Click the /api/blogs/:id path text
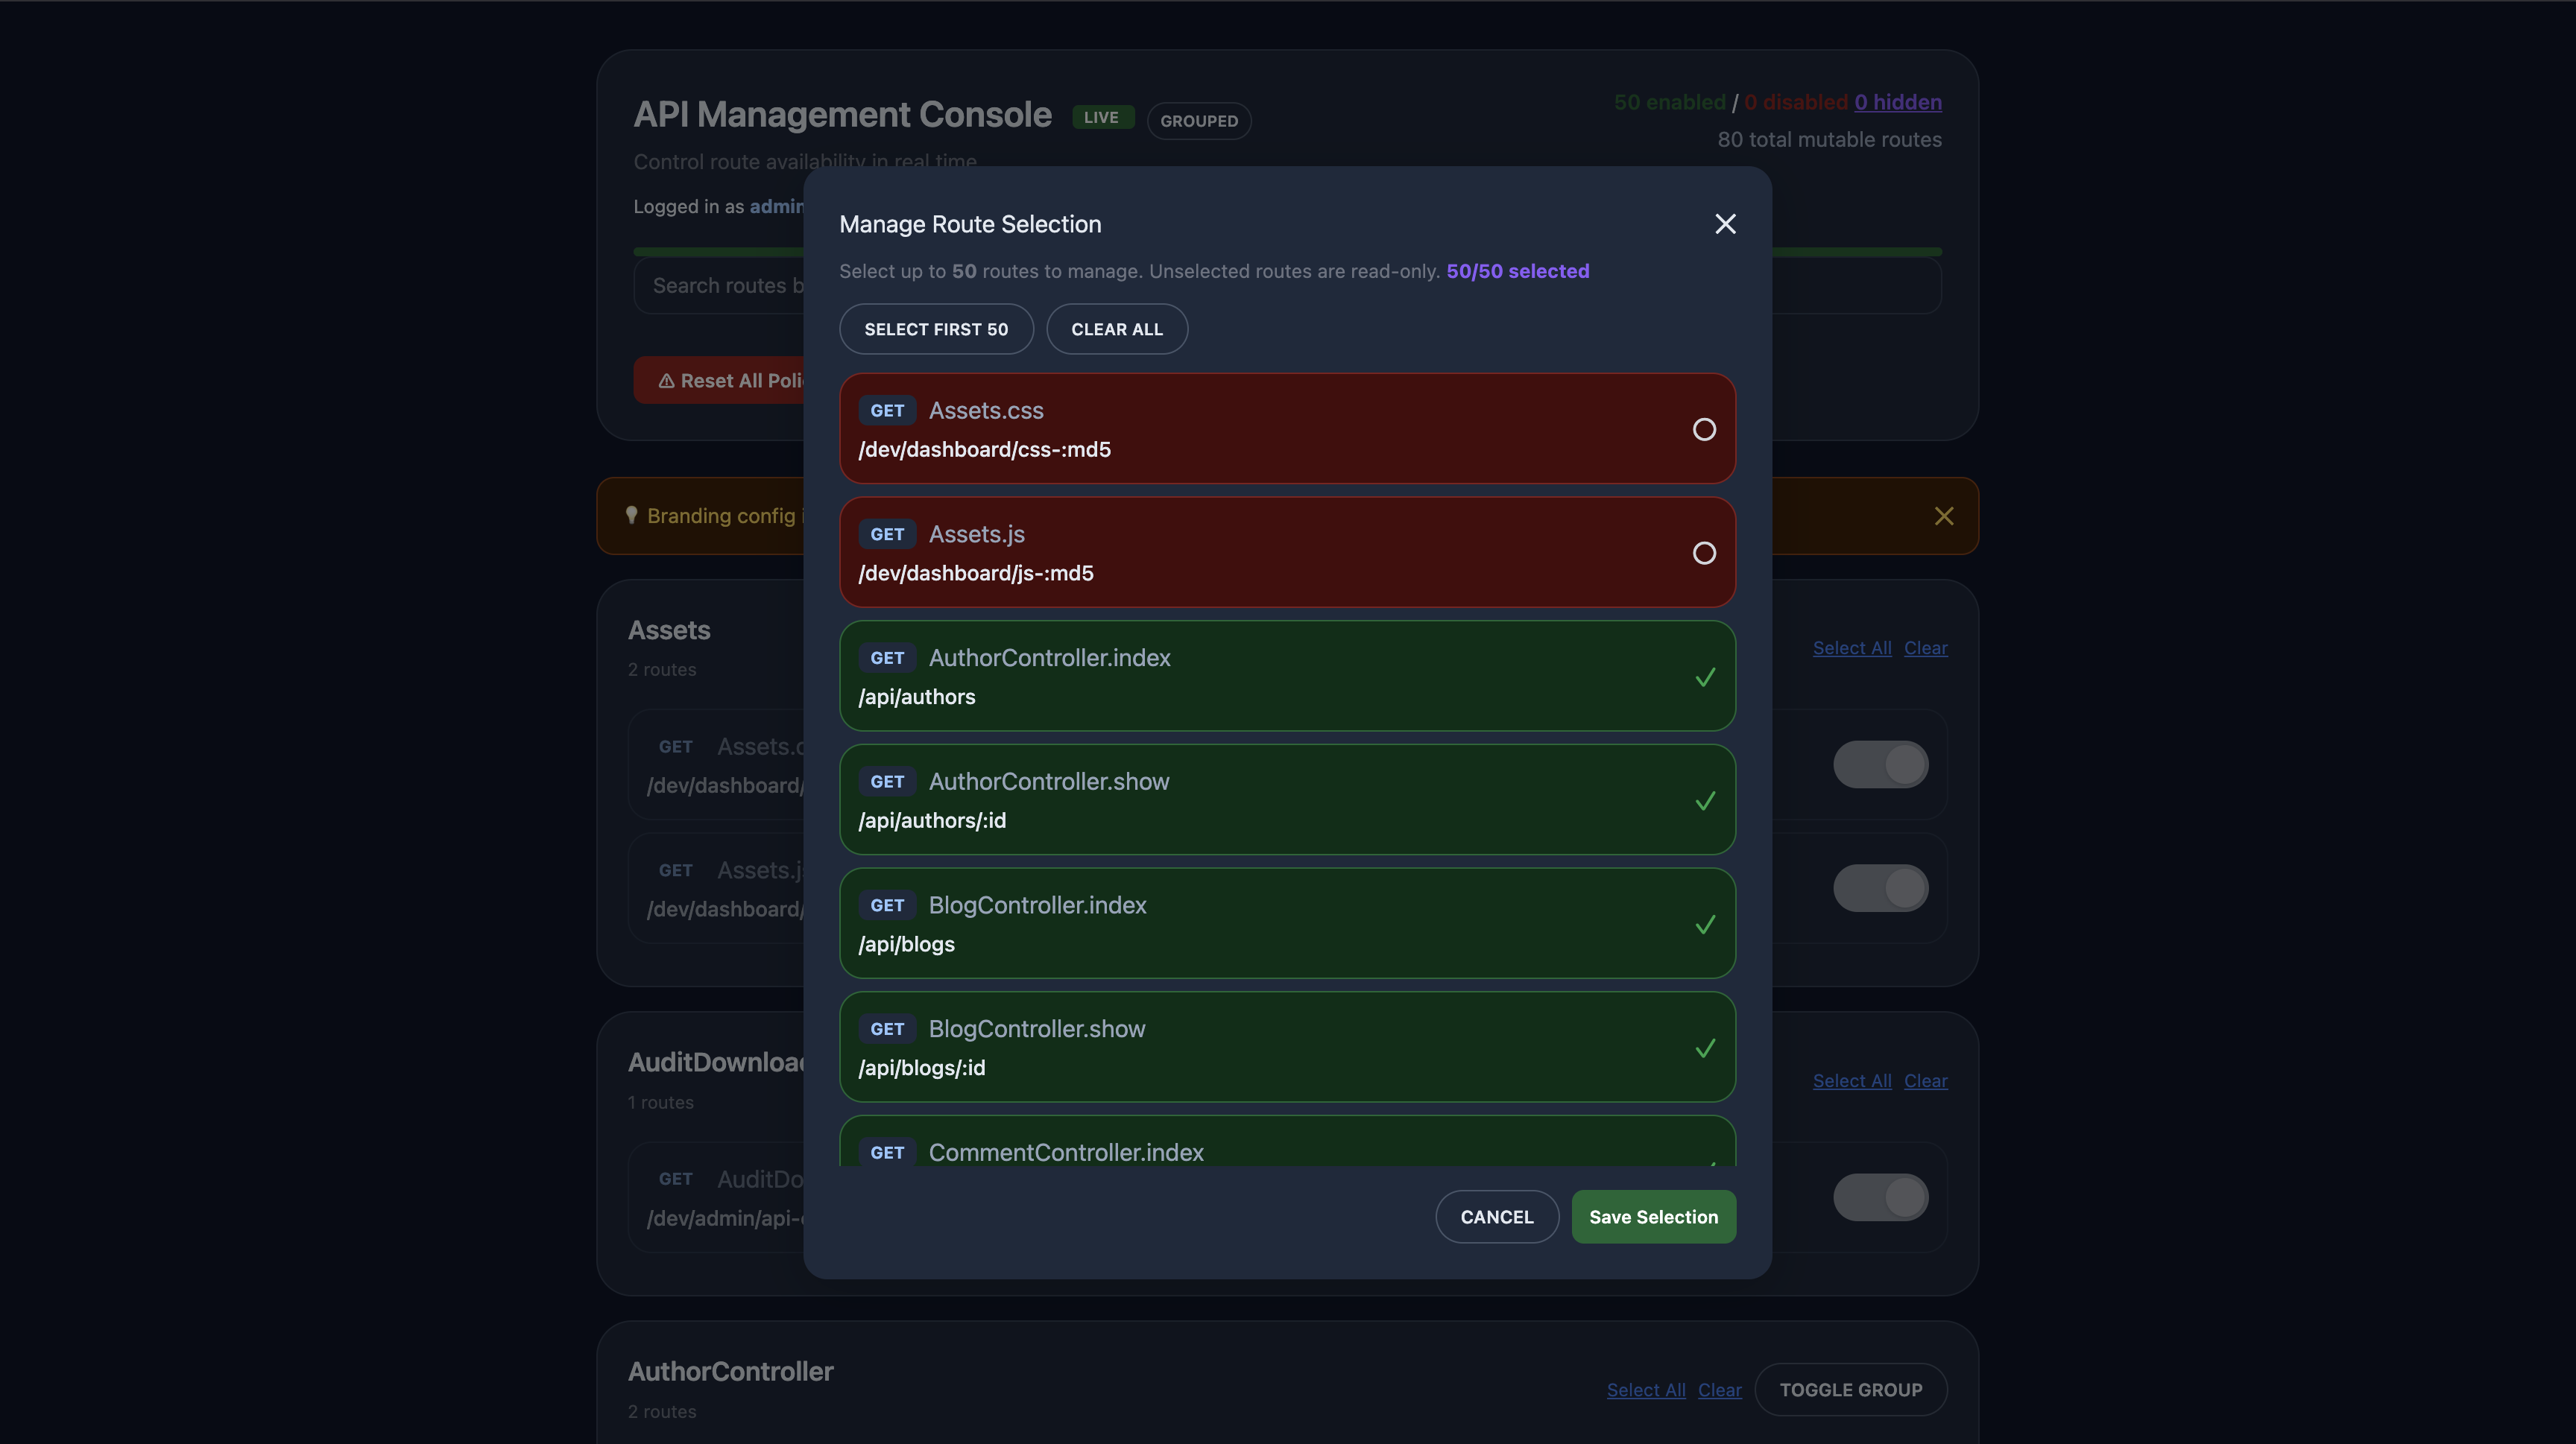Image resolution: width=2576 pixels, height=1444 pixels. coord(922,1068)
